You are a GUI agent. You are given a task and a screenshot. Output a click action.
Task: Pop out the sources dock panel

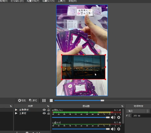[x=48, y=106]
